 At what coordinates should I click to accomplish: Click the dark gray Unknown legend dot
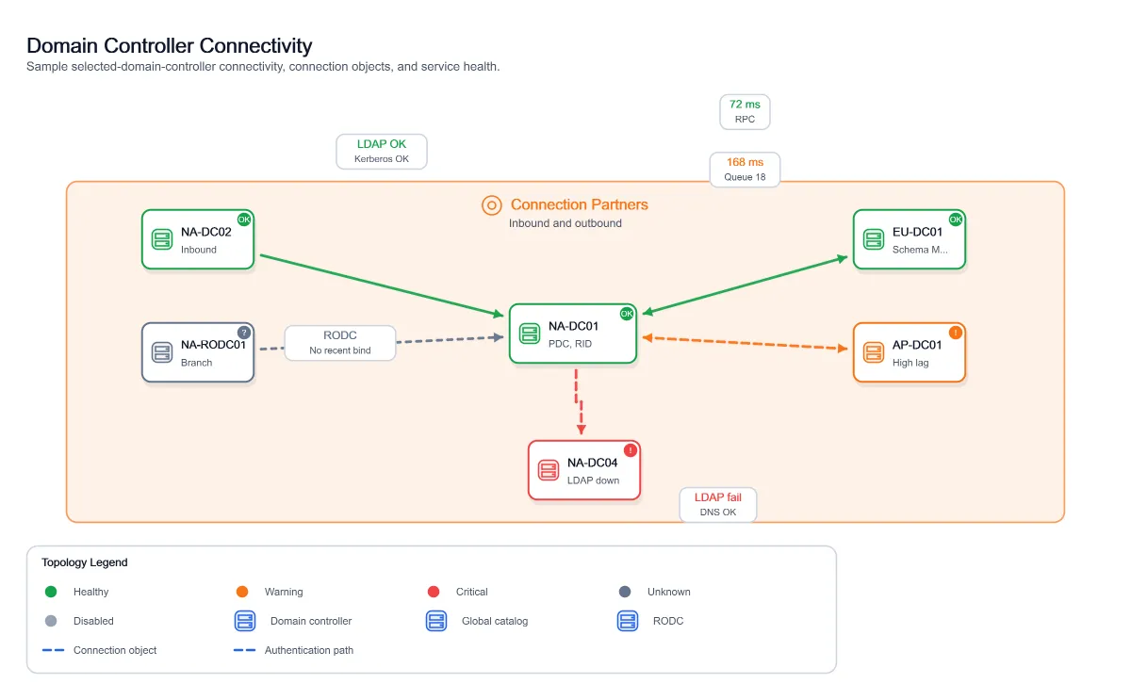point(625,592)
